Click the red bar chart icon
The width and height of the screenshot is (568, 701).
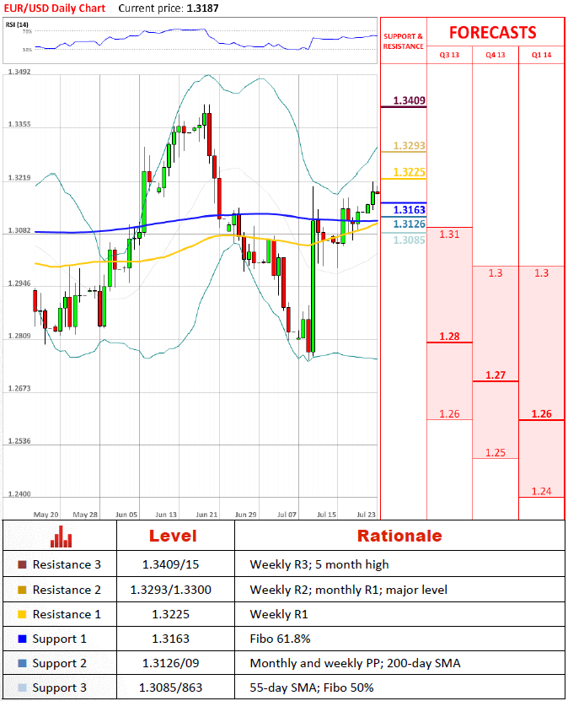pyautogui.click(x=62, y=537)
